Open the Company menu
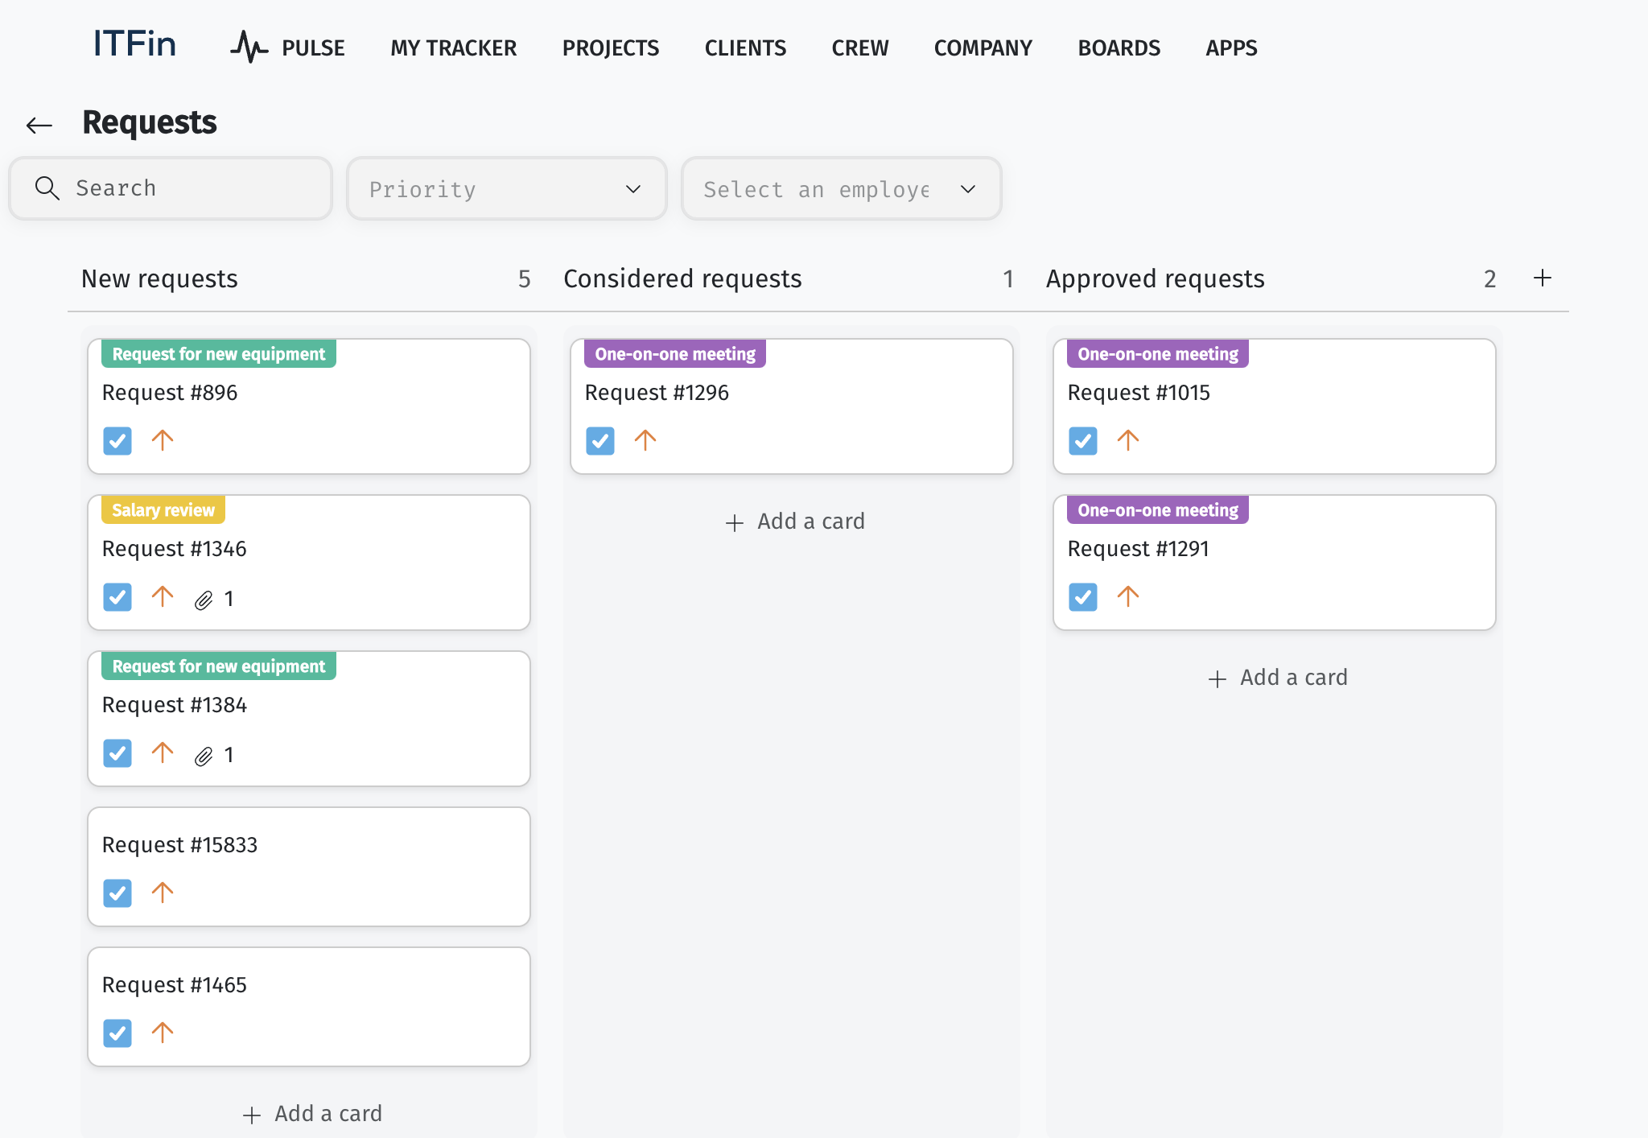1648x1138 pixels. pyautogui.click(x=983, y=48)
